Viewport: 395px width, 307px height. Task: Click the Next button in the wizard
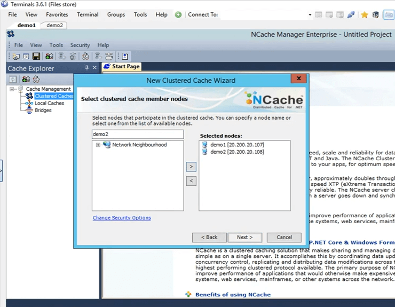coord(244,237)
